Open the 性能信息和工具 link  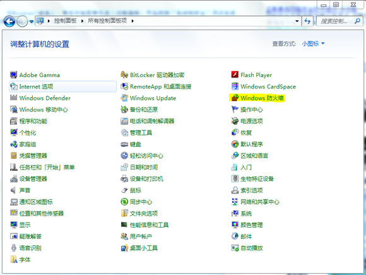pos(150,225)
